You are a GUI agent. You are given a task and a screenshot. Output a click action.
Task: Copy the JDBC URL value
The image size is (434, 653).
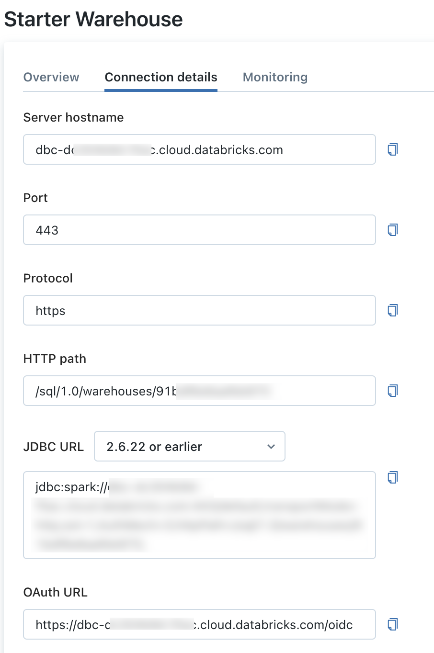(393, 477)
